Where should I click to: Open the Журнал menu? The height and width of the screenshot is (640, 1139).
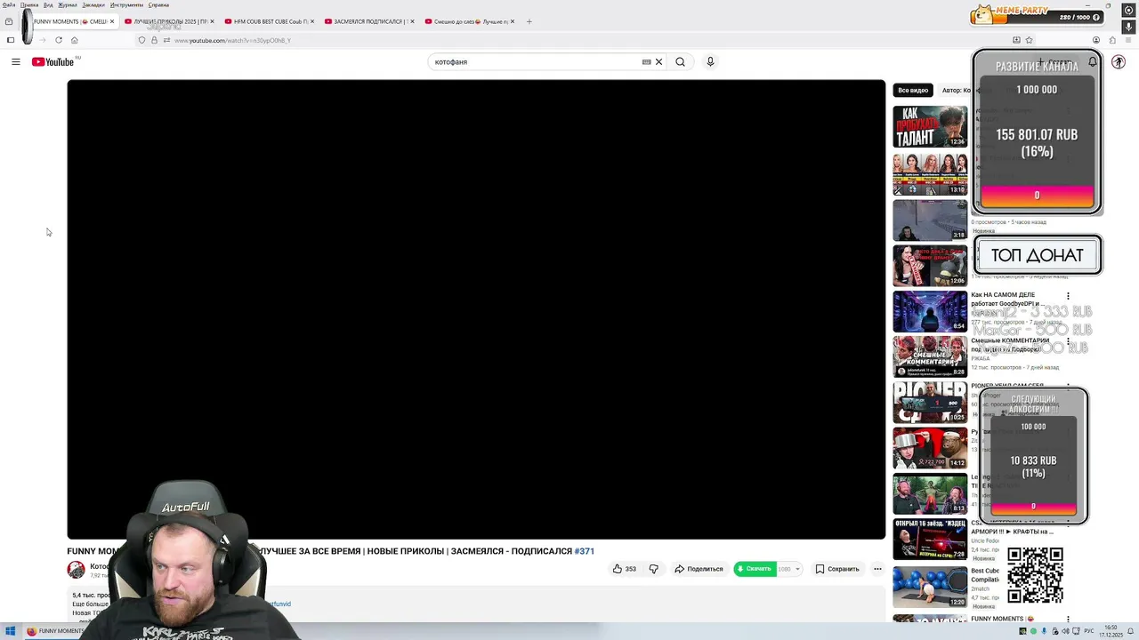click(x=68, y=5)
